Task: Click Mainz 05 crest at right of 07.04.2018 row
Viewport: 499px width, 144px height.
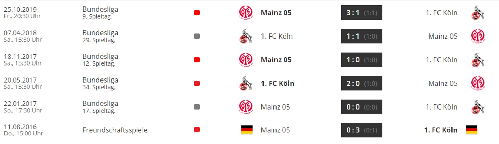Action: [x=478, y=37]
